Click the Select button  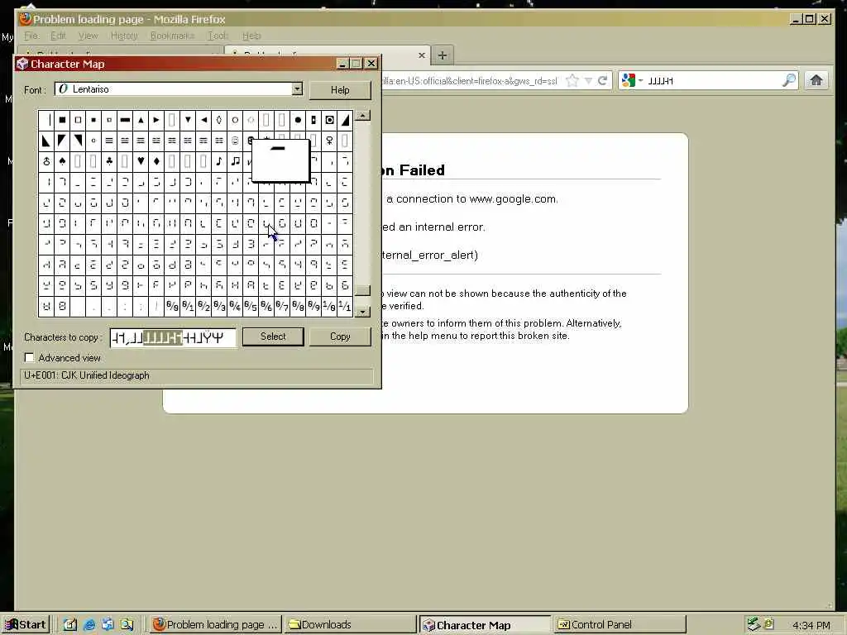click(x=273, y=337)
